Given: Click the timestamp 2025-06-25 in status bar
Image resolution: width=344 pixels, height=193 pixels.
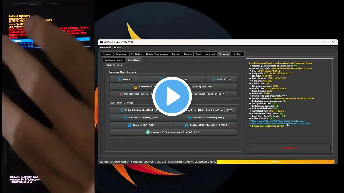Looking at the screenshot, I should coord(200,162).
